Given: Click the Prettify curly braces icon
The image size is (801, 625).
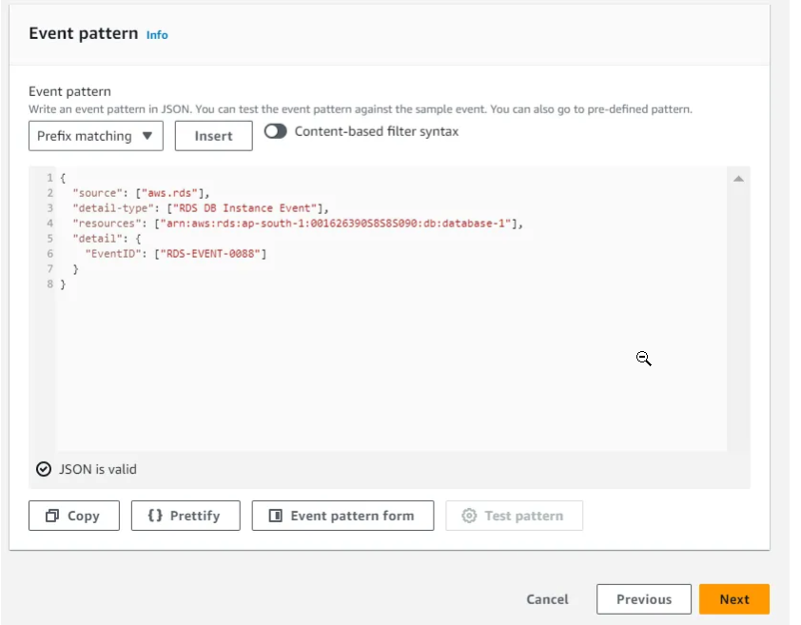Looking at the screenshot, I should click(x=155, y=516).
